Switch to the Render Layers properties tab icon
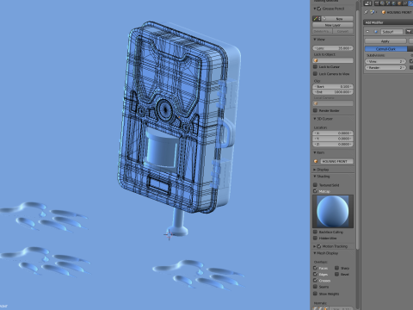 click(x=383, y=3)
